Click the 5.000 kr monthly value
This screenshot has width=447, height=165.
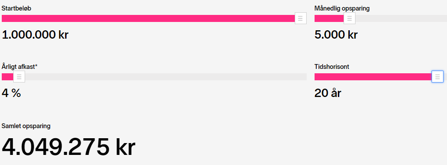(336, 35)
